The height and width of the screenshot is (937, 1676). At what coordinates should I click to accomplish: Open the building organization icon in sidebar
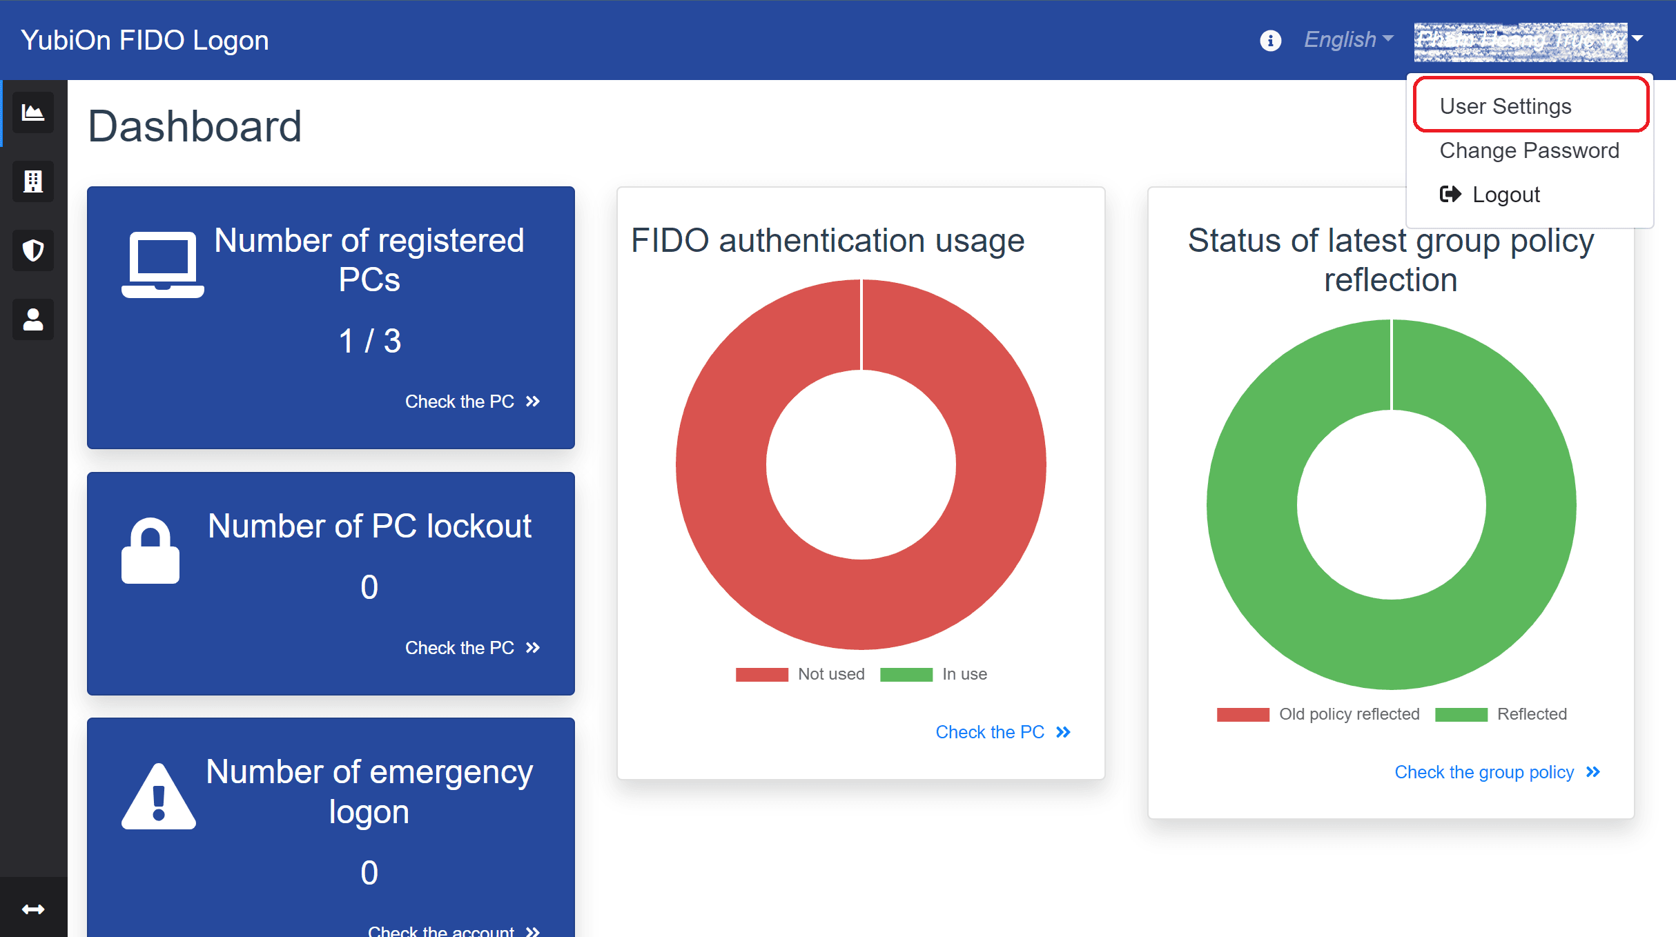33,181
